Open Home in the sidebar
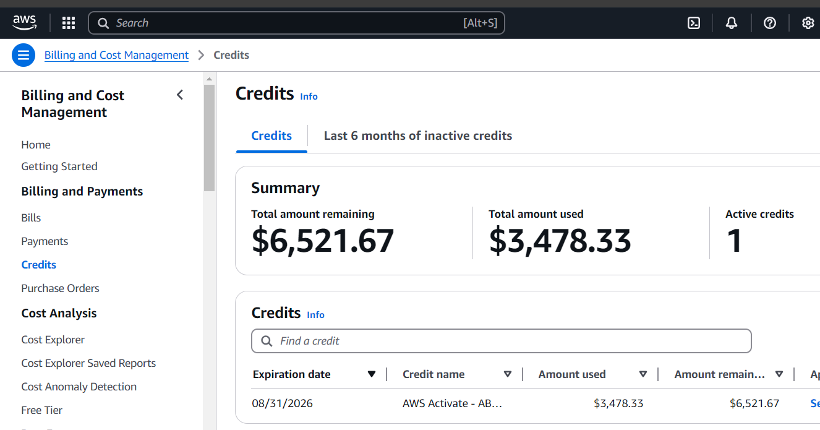This screenshot has height=430, width=820. pyautogui.click(x=36, y=145)
